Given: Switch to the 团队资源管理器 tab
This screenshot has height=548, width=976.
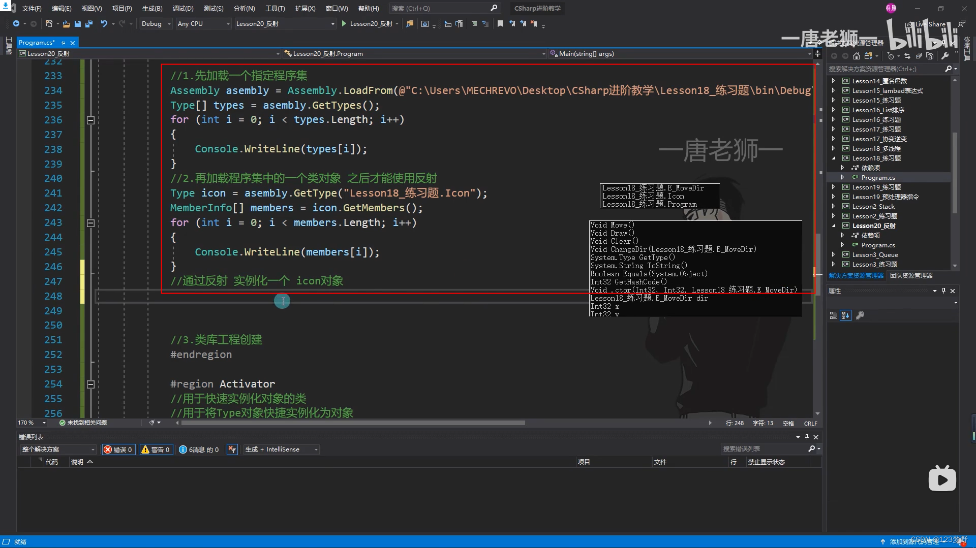Looking at the screenshot, I should click(911, 276).
